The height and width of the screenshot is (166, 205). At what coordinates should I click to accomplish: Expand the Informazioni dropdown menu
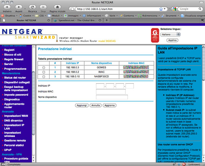click(103, 16)
